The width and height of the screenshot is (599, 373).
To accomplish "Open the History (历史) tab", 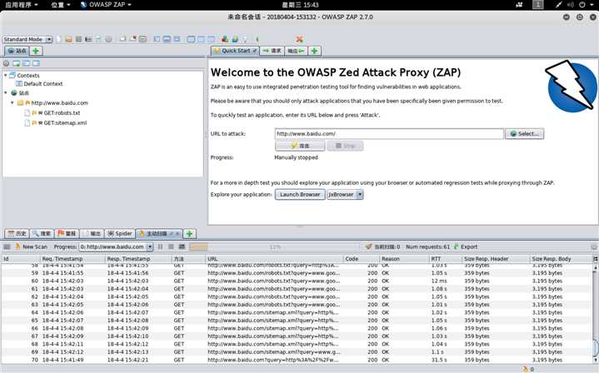I will click(17, 233).
